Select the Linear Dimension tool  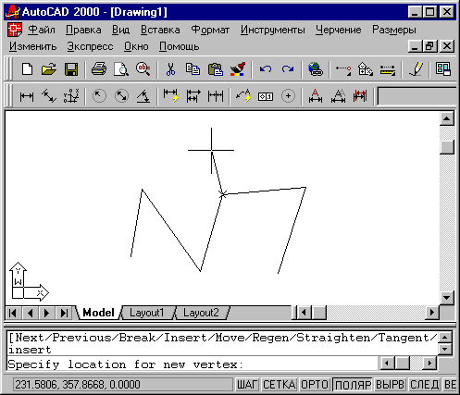click(x=27, y=96)
